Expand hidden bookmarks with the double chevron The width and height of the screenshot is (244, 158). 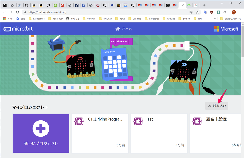click(x=215, y=19)
